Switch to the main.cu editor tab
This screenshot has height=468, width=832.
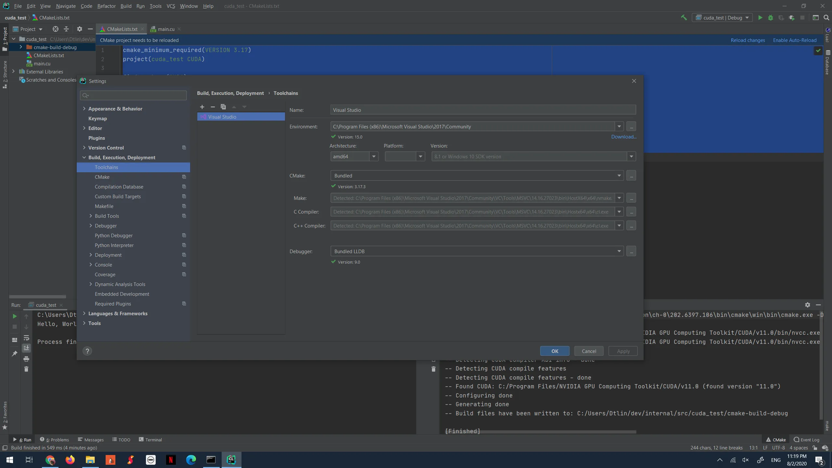(166, 29)
